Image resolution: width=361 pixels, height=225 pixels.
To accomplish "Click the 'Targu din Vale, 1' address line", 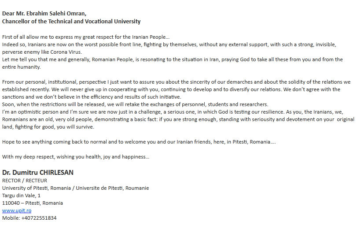I will point(21,195).
